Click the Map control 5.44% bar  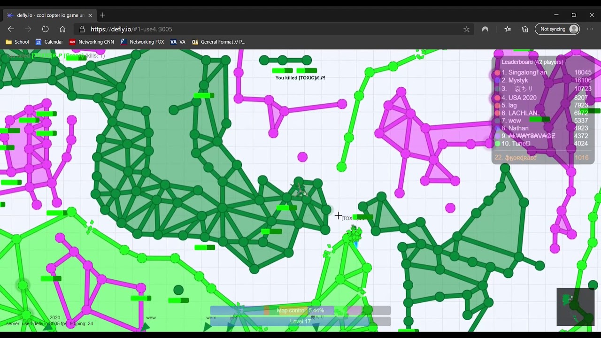(300, 310)
